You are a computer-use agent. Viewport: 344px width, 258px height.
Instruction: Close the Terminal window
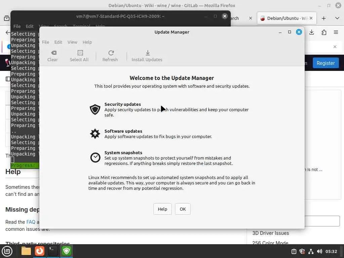pos(225,16)
